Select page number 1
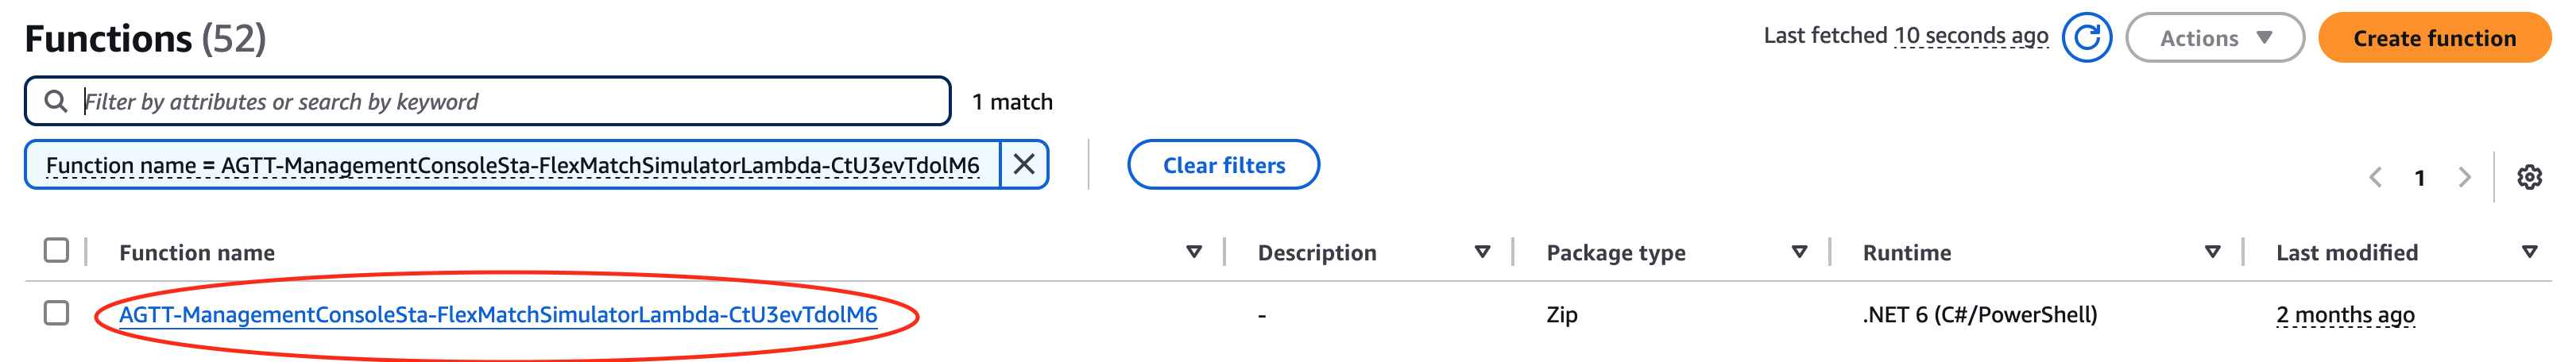Screen dimensions: 2576x362 pos(2420,178)
